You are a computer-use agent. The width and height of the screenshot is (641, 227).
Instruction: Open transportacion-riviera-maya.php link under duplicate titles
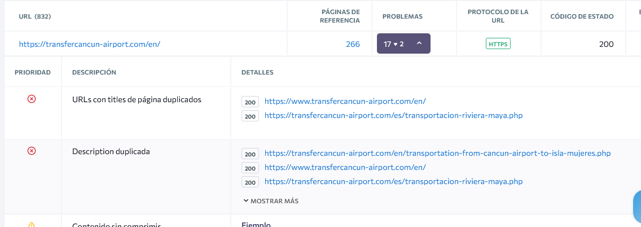(x=393, y=116)
